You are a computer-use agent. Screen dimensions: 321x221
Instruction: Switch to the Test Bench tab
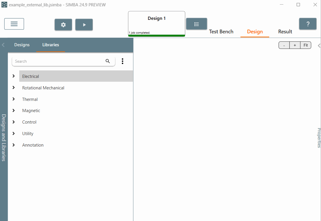(x=221, y=32)
